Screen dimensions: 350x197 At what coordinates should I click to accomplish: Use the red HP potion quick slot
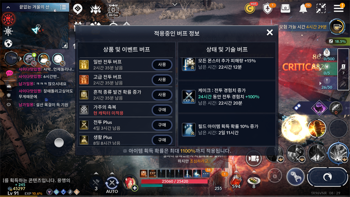(x=236, y=181)
